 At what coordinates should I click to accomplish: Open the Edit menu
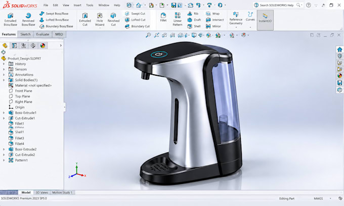[56, 5]
